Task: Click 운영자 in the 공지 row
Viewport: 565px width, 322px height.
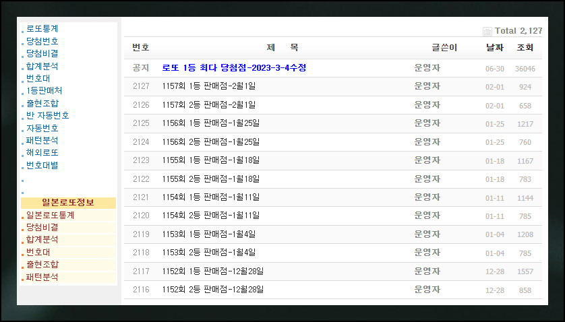Action: pyautogui.click(x=427, y=68)
